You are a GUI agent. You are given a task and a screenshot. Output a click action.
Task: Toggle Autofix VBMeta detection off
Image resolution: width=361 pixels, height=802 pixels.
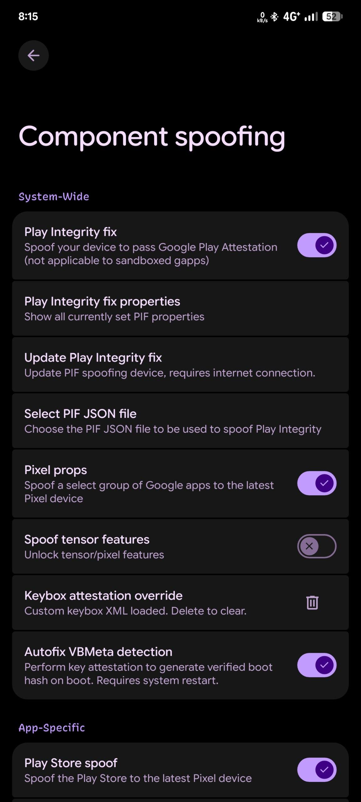(x=317, y=665)
